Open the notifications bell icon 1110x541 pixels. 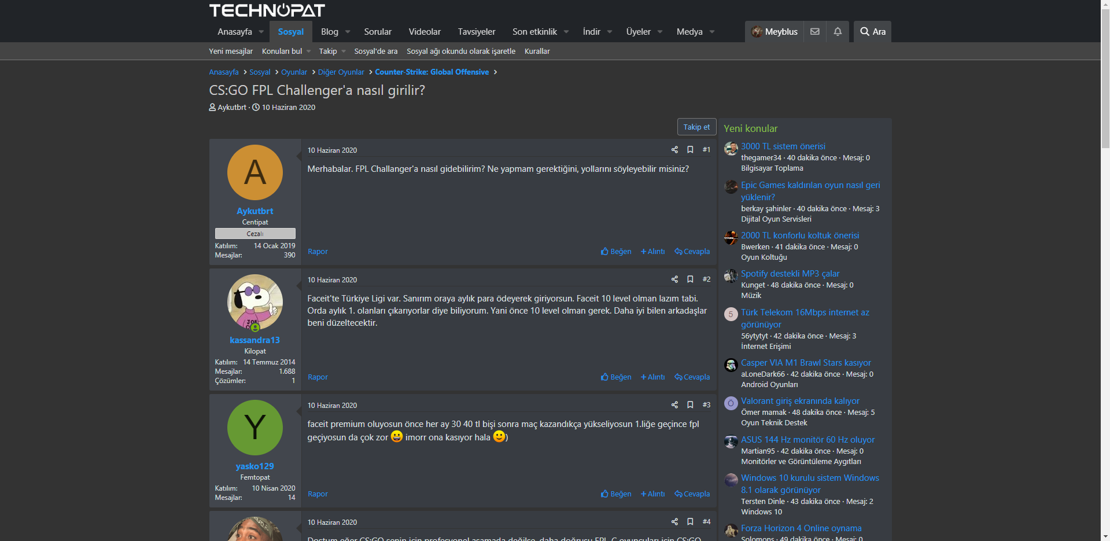[x=838, y=32]
